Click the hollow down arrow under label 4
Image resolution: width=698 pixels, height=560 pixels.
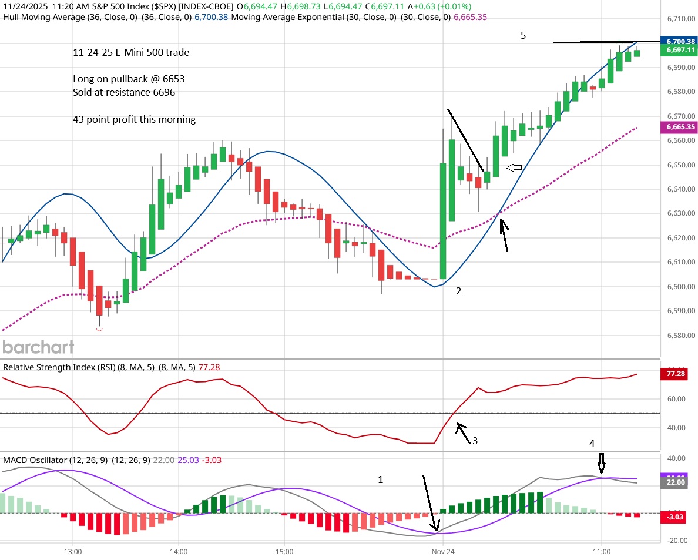[600, 463]
